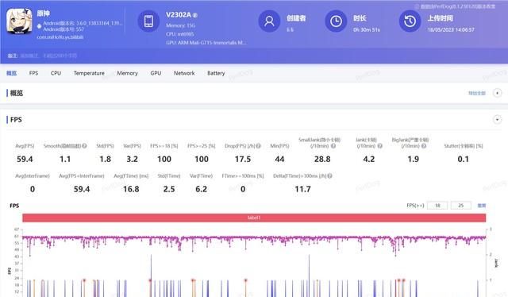Open the Battery tab
508x297 pixels.
pyautogui.click(x=216, y=73)
